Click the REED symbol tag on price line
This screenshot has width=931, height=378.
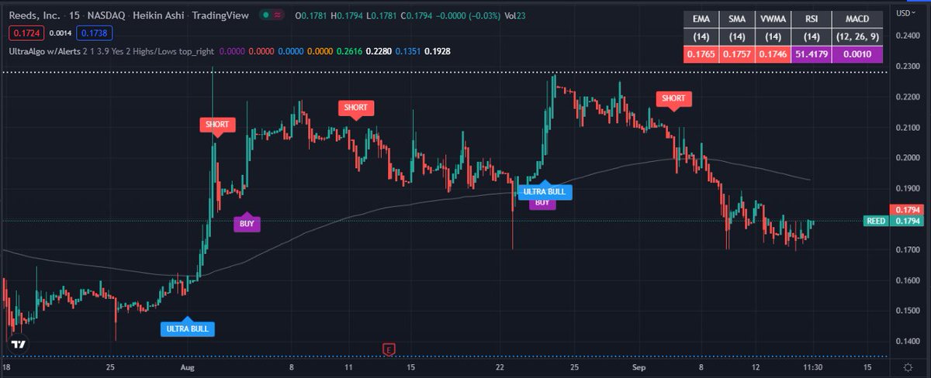(x=875, y=221)
